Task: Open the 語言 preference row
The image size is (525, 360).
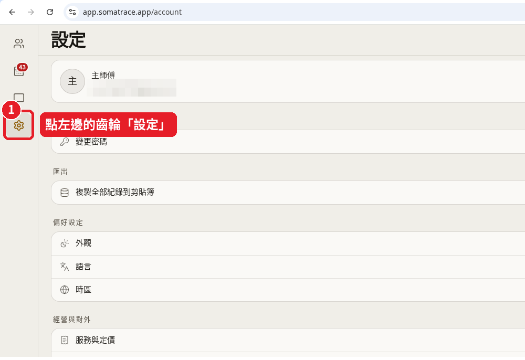Action: tap(288, 267)
